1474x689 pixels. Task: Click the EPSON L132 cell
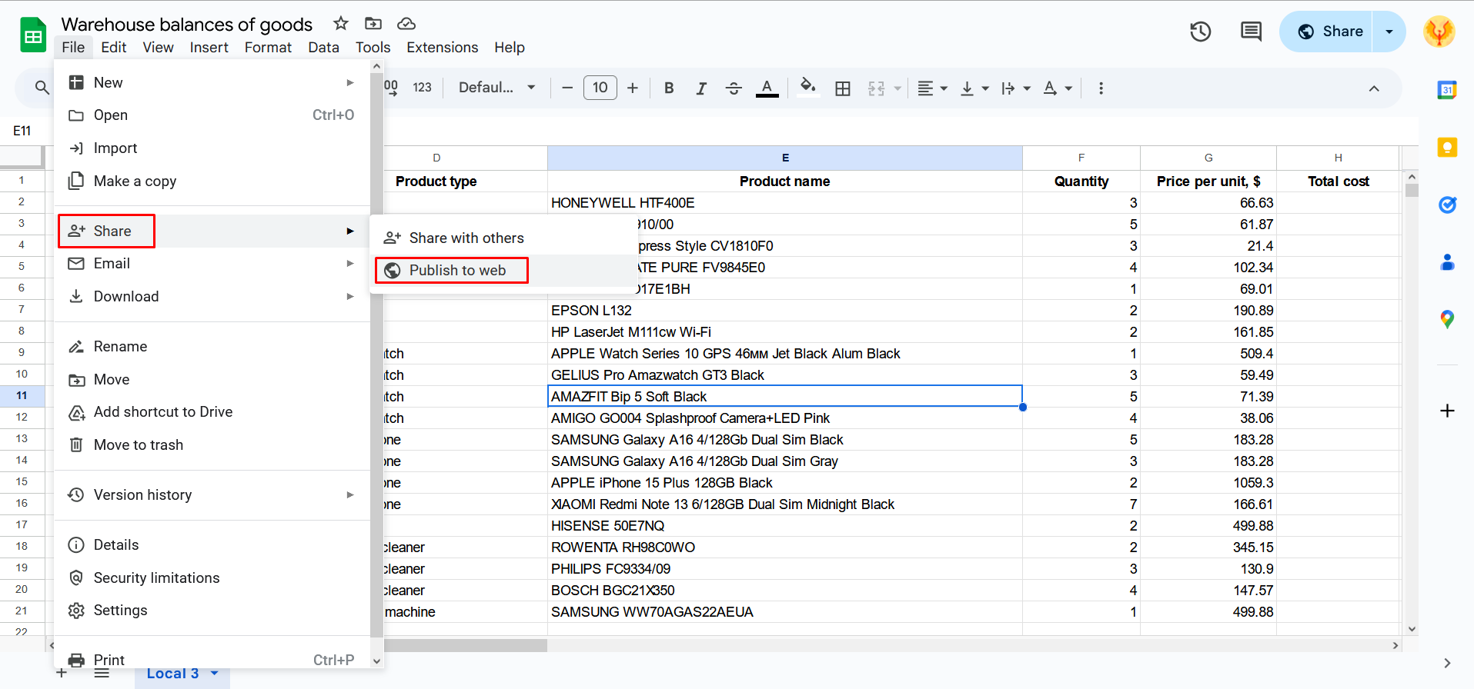click(784, 310)
